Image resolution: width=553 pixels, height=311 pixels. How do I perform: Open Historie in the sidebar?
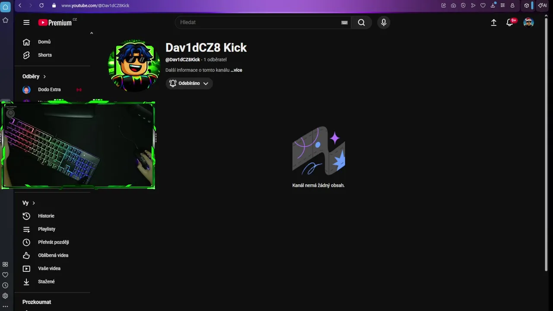pyautogui.click(x=46, y=216)
